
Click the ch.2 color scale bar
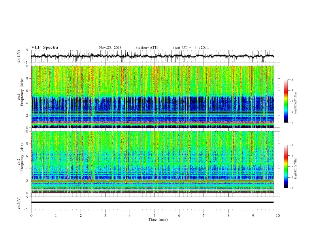pyautogui.click(x=286, y=166)
